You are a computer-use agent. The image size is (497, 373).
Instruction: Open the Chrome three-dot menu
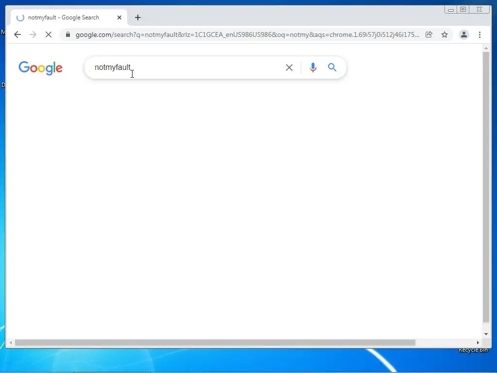coord(480,34)
